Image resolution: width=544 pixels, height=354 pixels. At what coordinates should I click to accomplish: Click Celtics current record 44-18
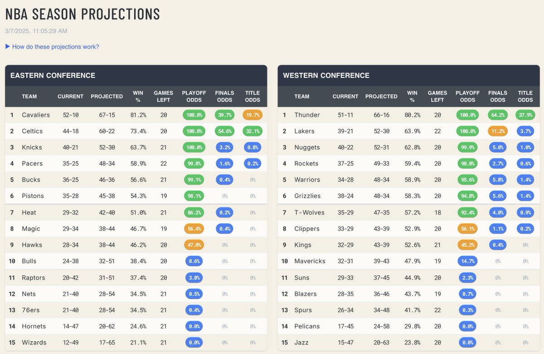click(x=70, y=131)
